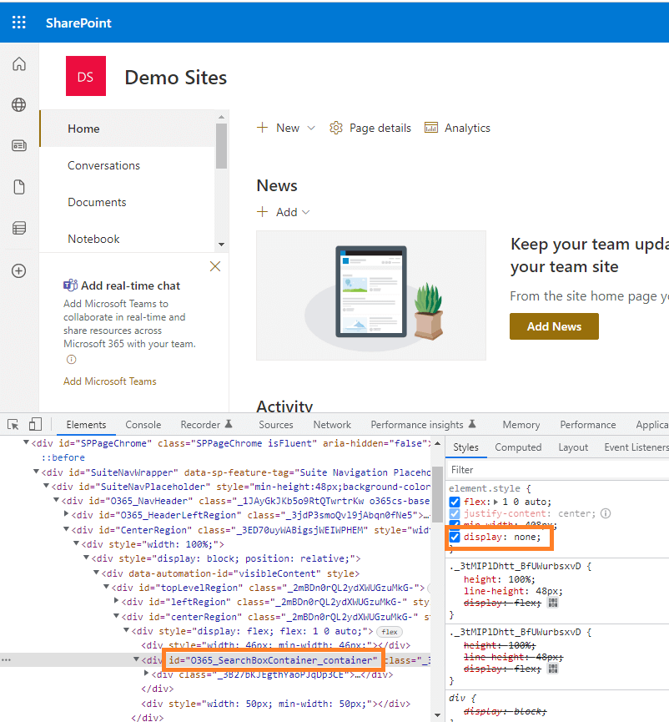
Task: Click the Home icon in left rail
Action: tap(19, 63)
